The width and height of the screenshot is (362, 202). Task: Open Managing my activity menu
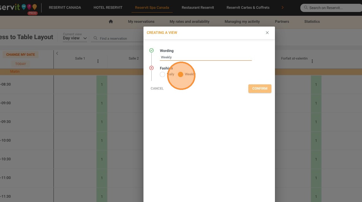pyautogui.click(x=242, y=21)
